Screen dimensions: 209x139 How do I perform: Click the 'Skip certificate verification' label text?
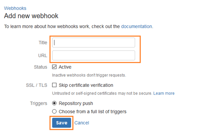click(x=86, y=85)
